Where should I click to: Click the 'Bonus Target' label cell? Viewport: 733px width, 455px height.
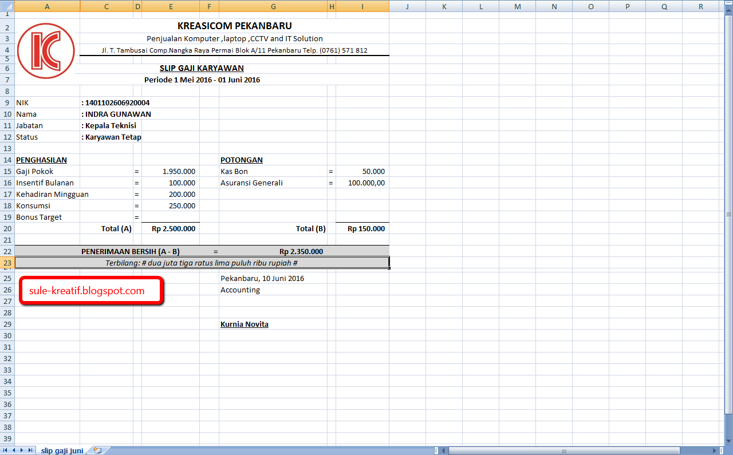coord(39,217)
